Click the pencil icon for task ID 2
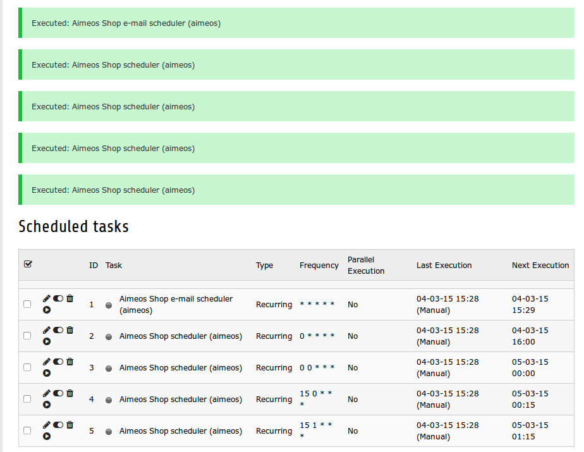Image resolution: width=584 pixels, height=452 pixels. point(47,330)
